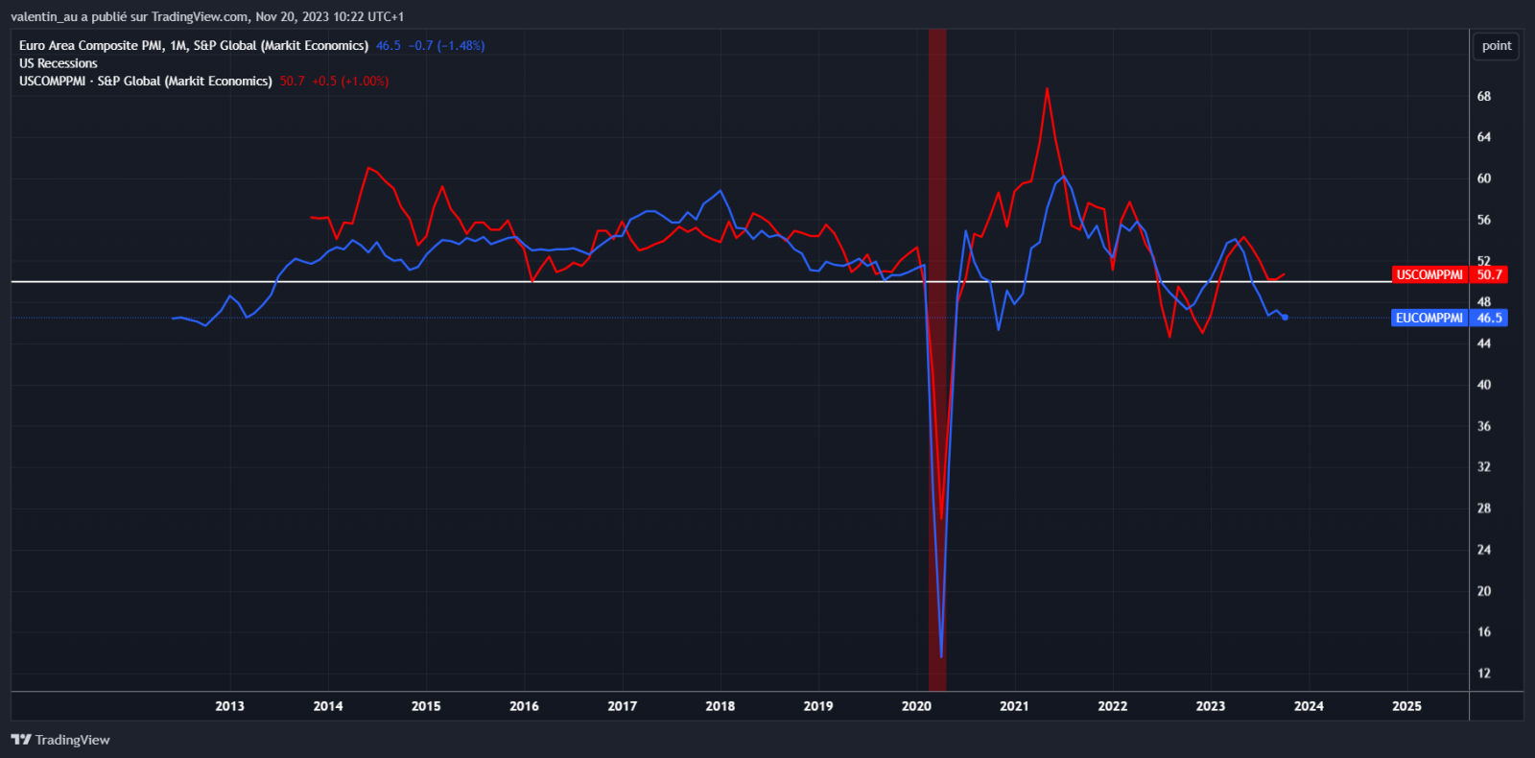Click the 2017 label on the time axis
This screenshot has height=758, width=1535.
tap(622, 706)
